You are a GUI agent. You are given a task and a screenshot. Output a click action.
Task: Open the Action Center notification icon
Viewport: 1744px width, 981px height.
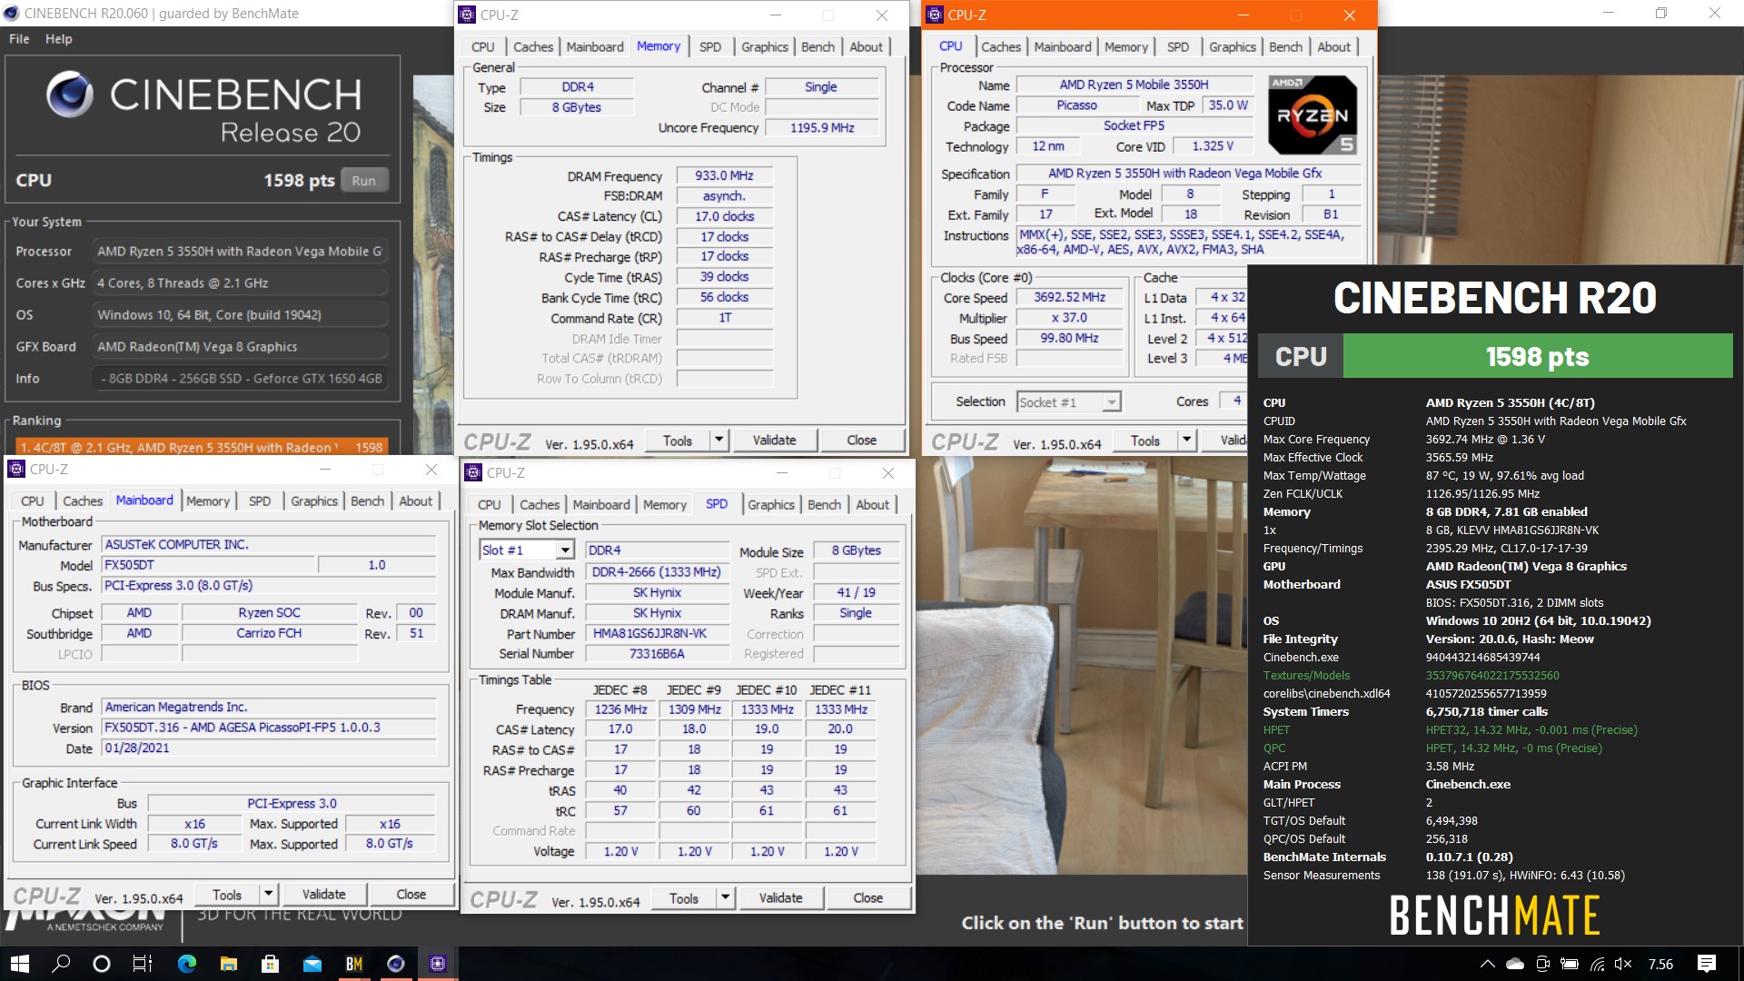pos(1707,964)
